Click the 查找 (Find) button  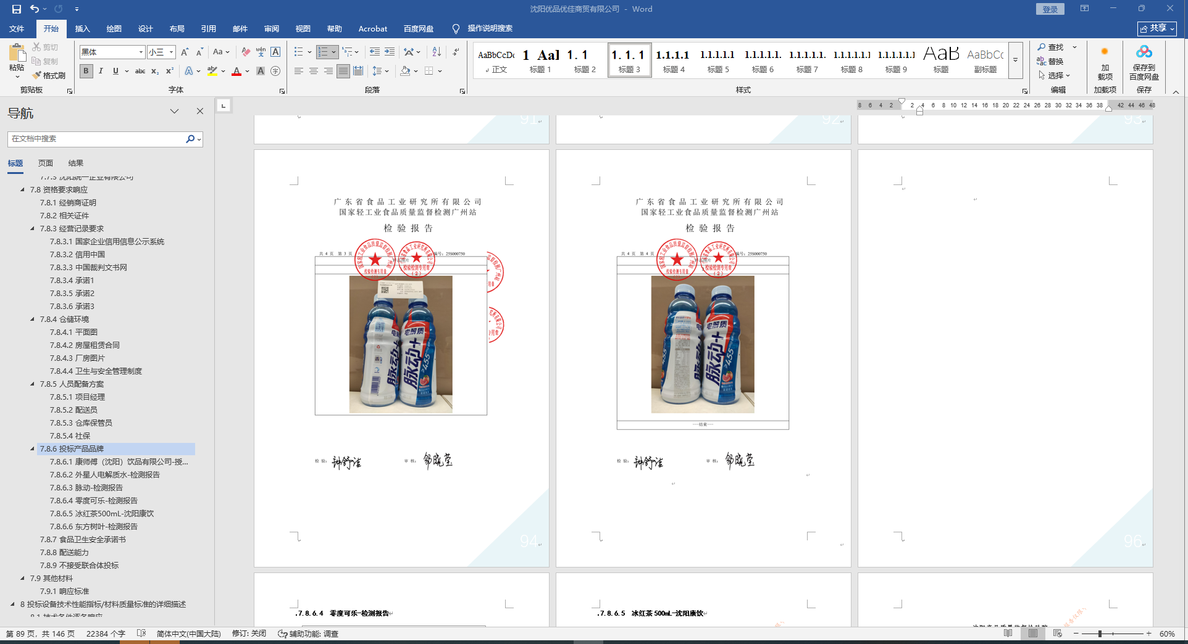pyautogui.click(x=1050, y=47)
